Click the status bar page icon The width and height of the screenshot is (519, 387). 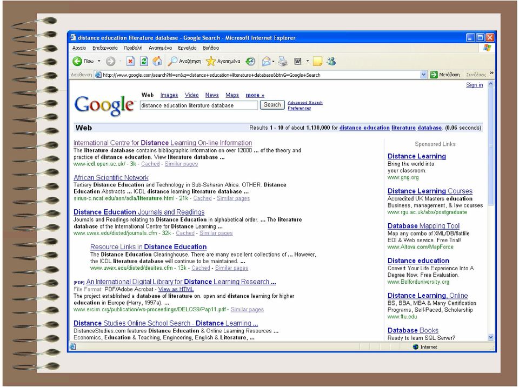click(x=73, y=346)
